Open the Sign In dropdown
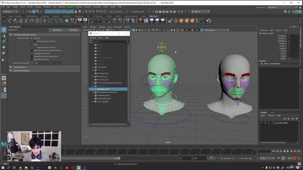This screenshot has height=170, width=303. click(x=200, y=11)
